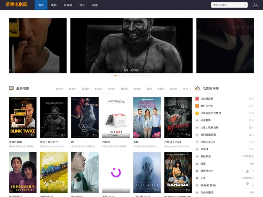The image size is (263, 197).
Task: Switch to the 电影 navigation tab
Action: tap(54, 5)
